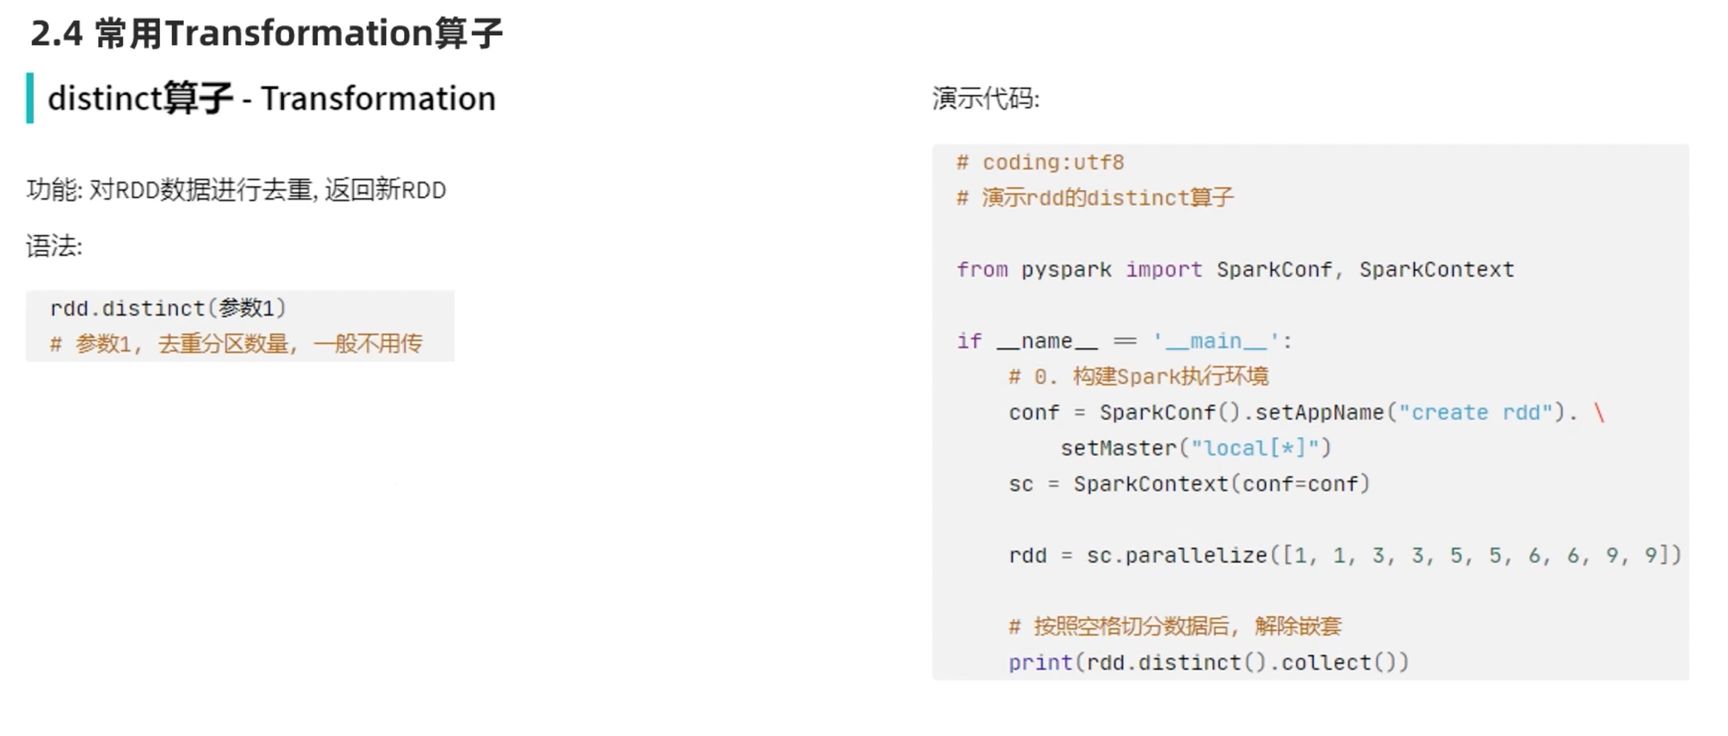Click the 构建Spark执行环境 comment

coord(1138,377)
